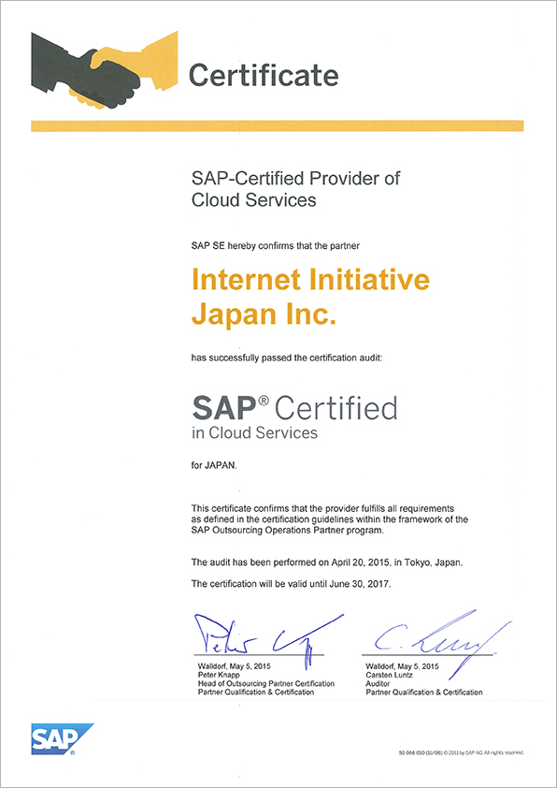Click the copyright fine print at bottom right
This screenshot has height=788, width=557.
tap(461, 752)
